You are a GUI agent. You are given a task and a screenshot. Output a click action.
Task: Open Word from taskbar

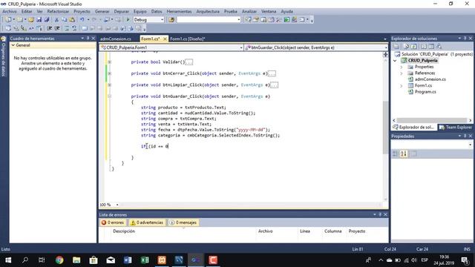click(x=128, y=260)
